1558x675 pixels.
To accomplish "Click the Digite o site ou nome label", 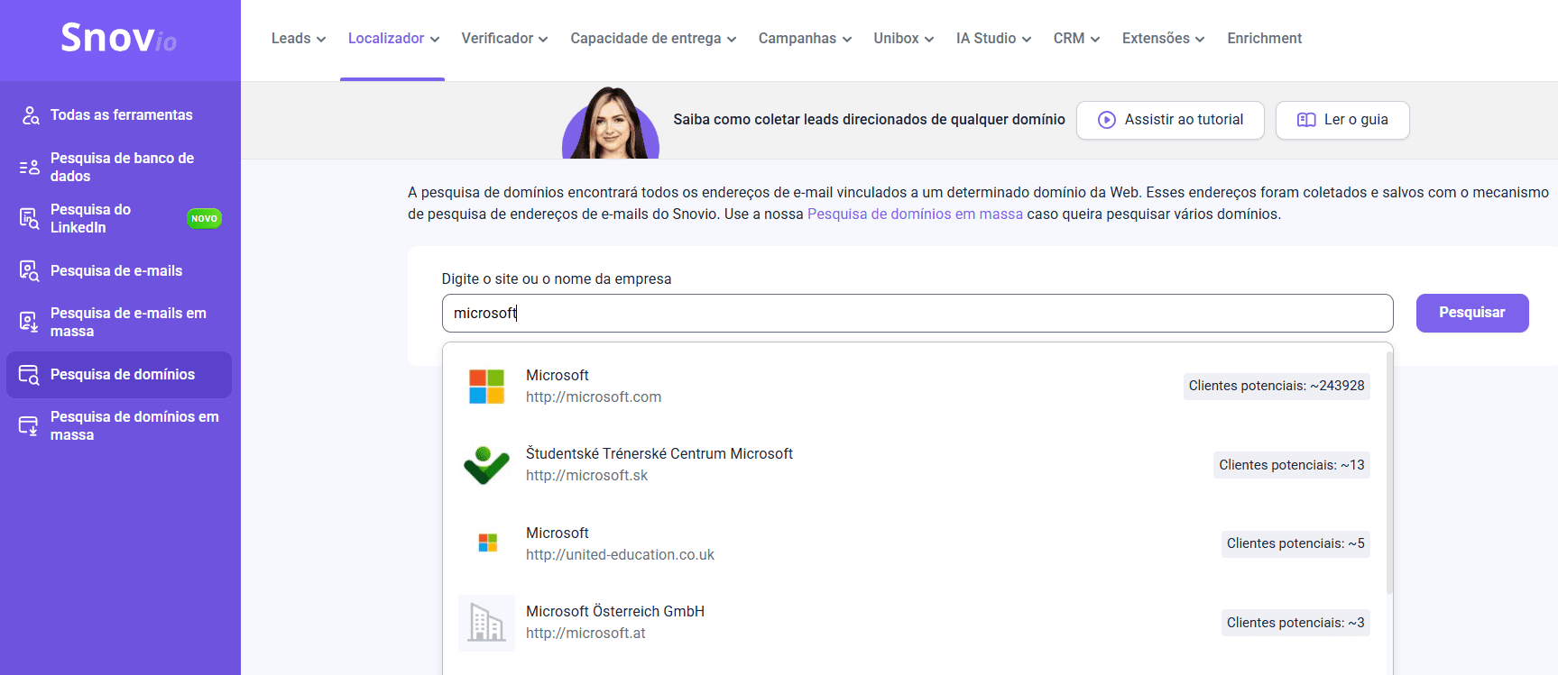I will click(557, 279).
